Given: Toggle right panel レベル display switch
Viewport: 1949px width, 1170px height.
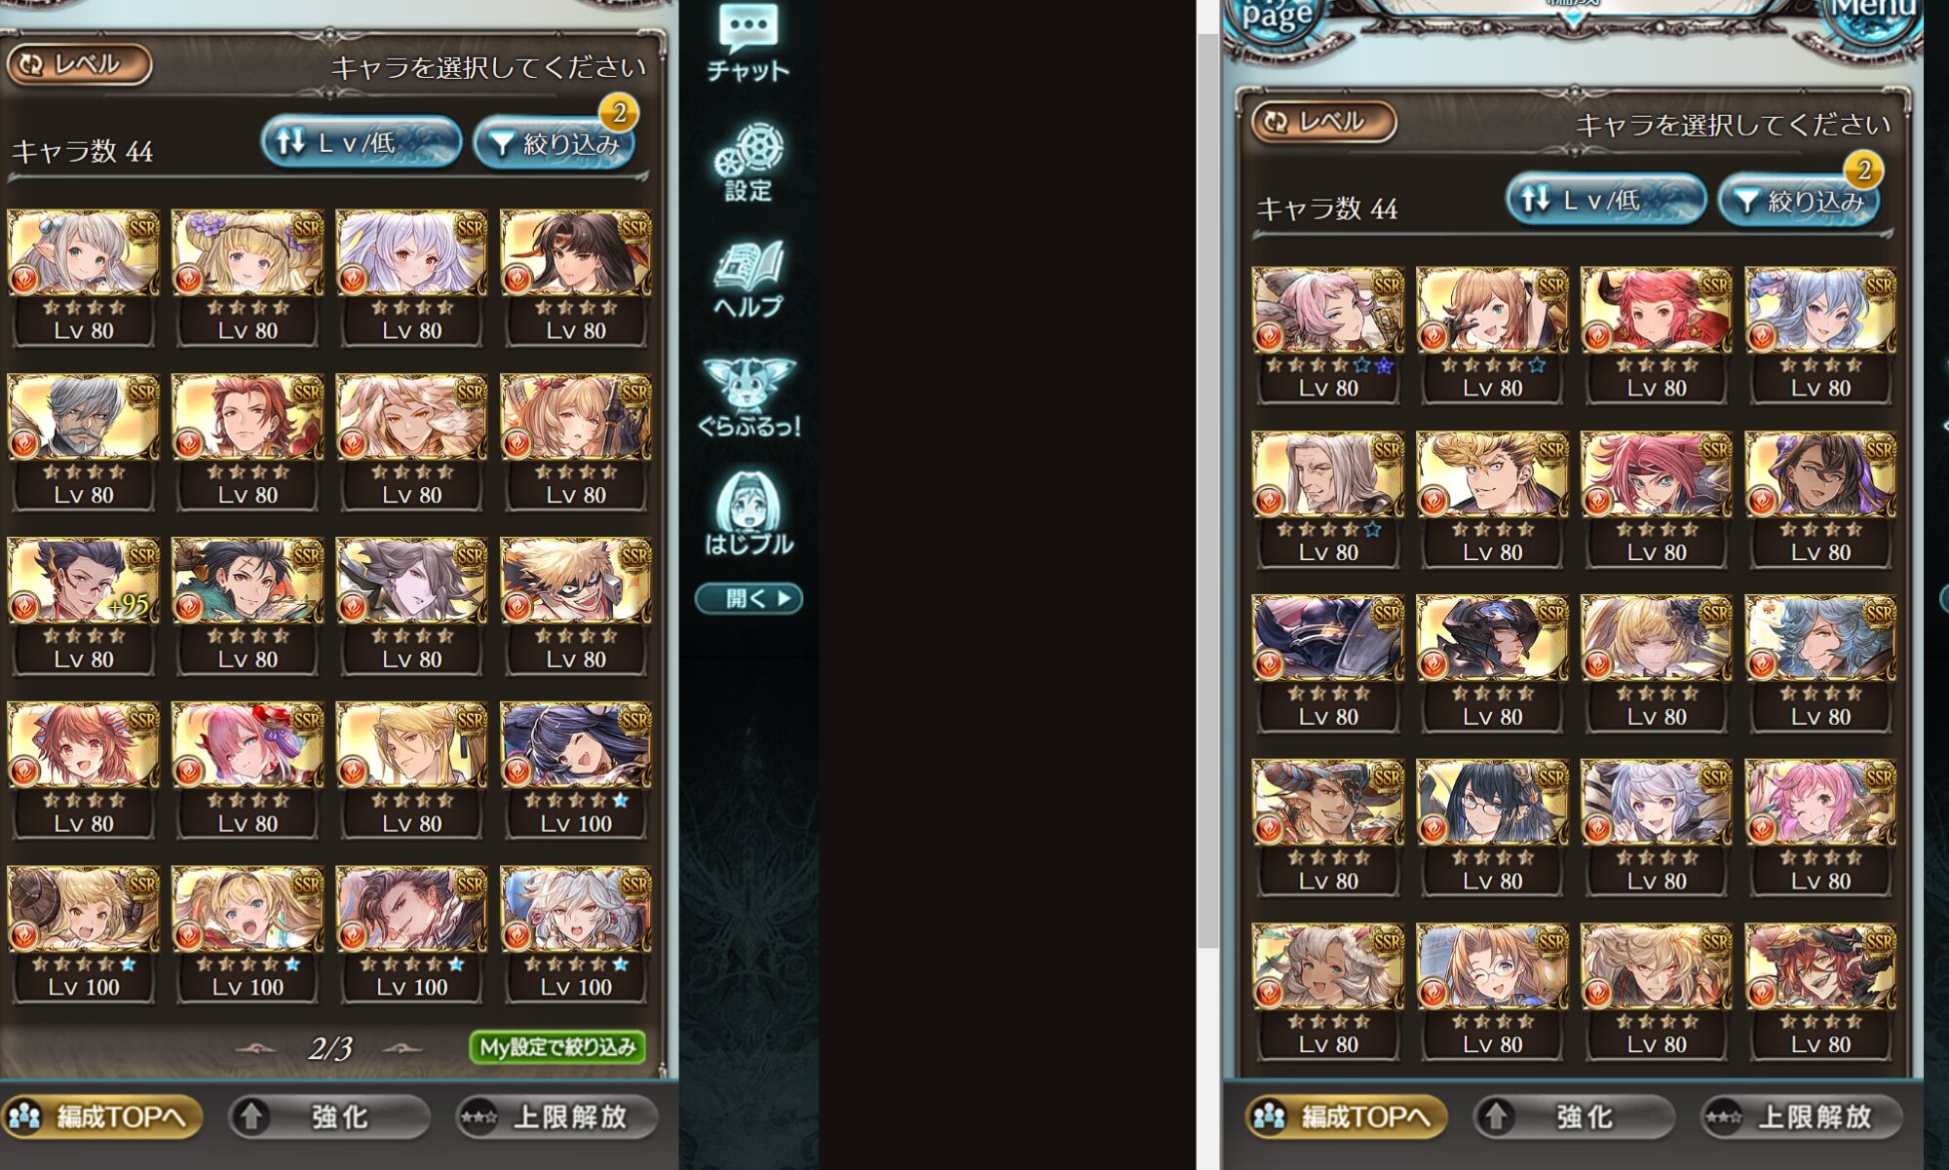Looking at the screenshot, I should [x=1323, y=122].
